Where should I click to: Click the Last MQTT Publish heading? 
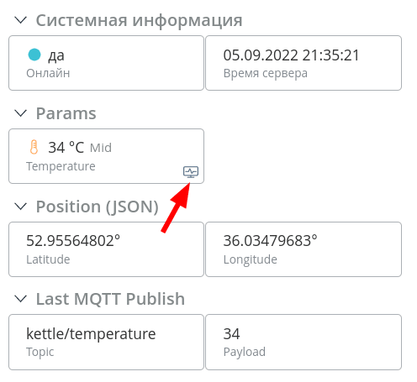point(110,299)
